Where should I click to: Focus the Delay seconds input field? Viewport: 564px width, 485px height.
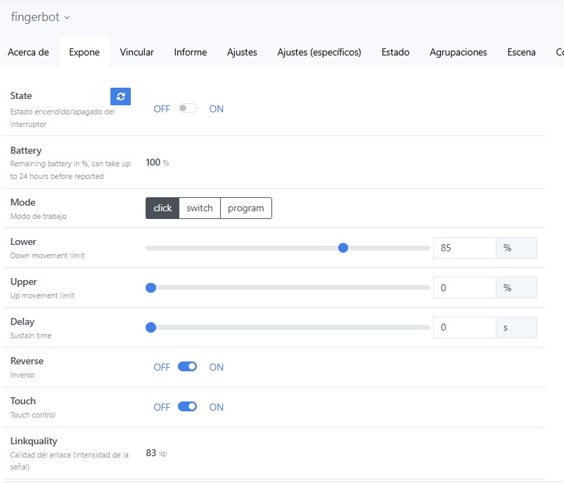tap(464, 328)
